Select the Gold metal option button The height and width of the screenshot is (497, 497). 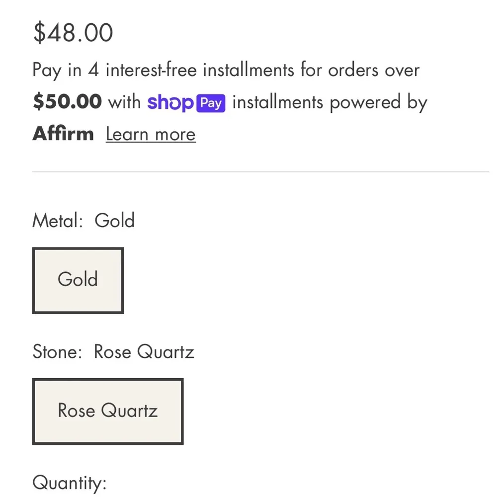(78, 280)
